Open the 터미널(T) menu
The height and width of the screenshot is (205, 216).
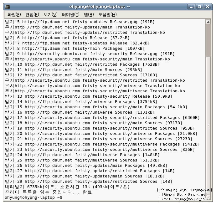point(70,15)
